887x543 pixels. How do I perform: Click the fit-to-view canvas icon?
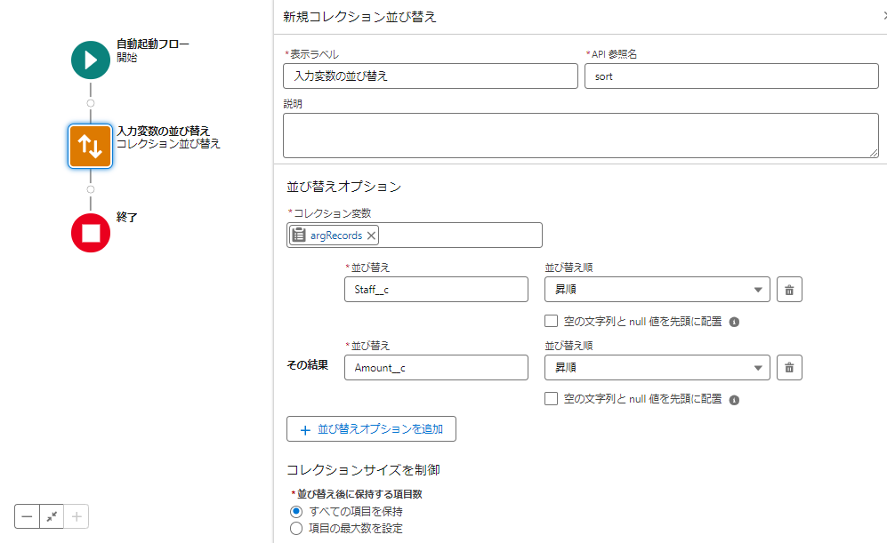(x=52, y=516)
